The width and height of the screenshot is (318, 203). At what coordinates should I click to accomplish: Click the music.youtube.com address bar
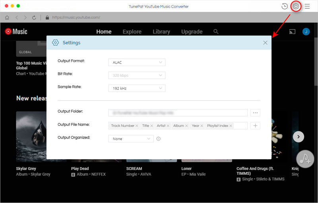(76, 18)
